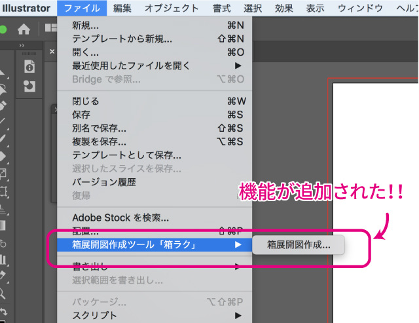Open the document info panel icon
Viewport: 419px width, 323px height.
(x=29, y=67)
